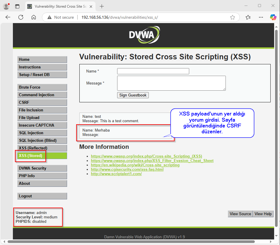Minimize the browser window
Image resolution: width=280 pixels, height=245 pixels.
246,6
